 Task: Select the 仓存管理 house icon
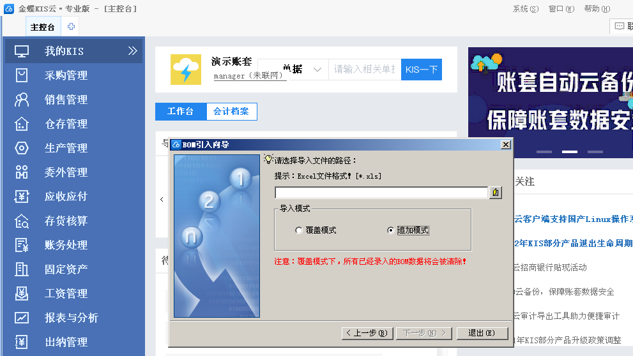22,124
